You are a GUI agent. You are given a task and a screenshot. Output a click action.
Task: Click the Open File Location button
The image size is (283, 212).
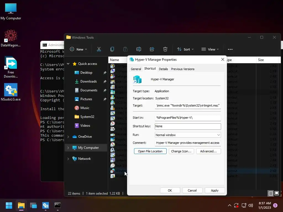[x=150, y=151]
